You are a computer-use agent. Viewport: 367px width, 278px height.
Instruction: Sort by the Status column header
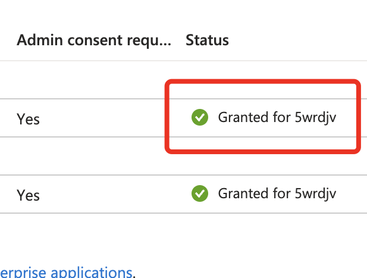point(207,40)
